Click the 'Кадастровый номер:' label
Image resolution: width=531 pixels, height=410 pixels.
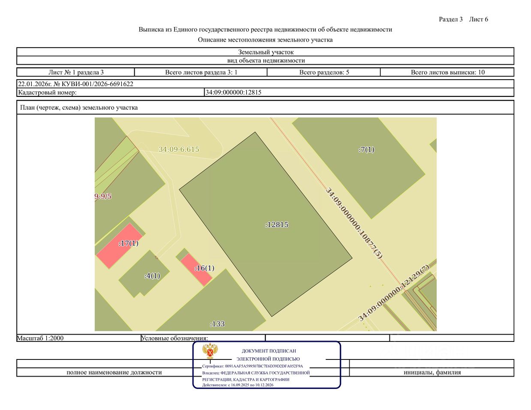pyautogui.click(x=47, y=92)
